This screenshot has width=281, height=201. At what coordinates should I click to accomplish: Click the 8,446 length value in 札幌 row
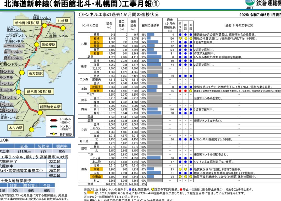(112, 38)
